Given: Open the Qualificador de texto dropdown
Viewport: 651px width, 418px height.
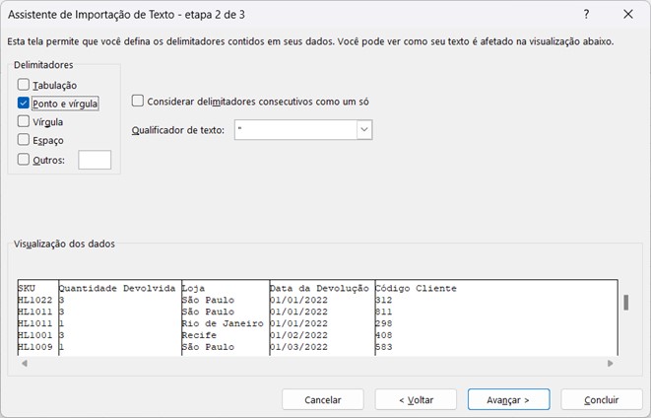Looking at the screenshot, I should (363, 130).
